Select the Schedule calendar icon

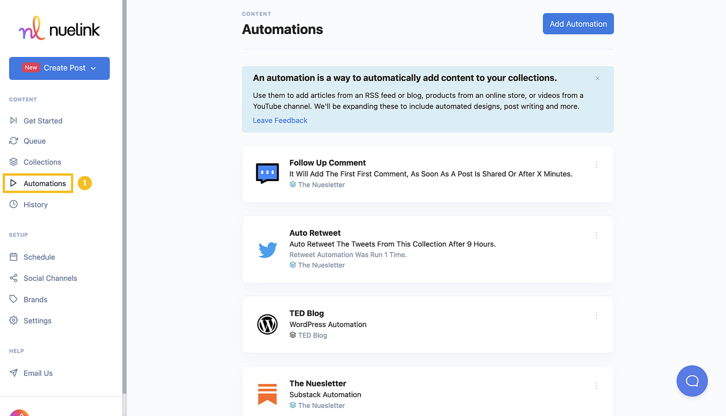tap(14, 257)
